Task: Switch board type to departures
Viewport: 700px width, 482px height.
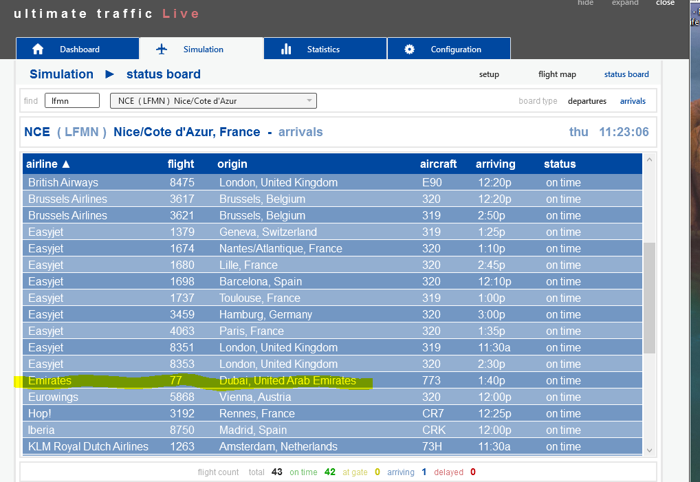Action: click(x=587, y=101)
